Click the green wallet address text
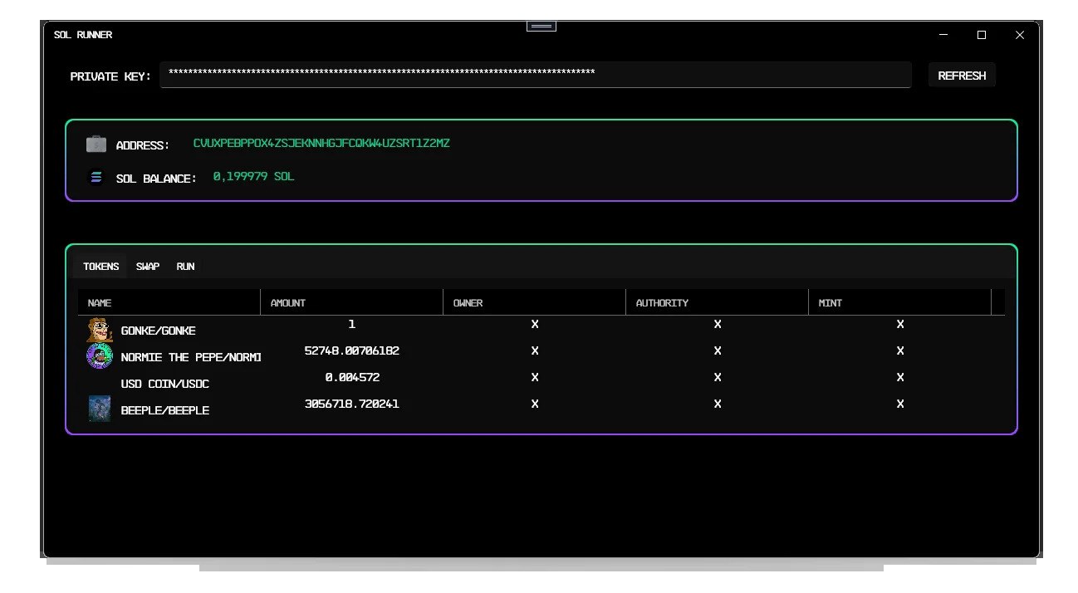 pyautogui.click(x=322, y=143)
